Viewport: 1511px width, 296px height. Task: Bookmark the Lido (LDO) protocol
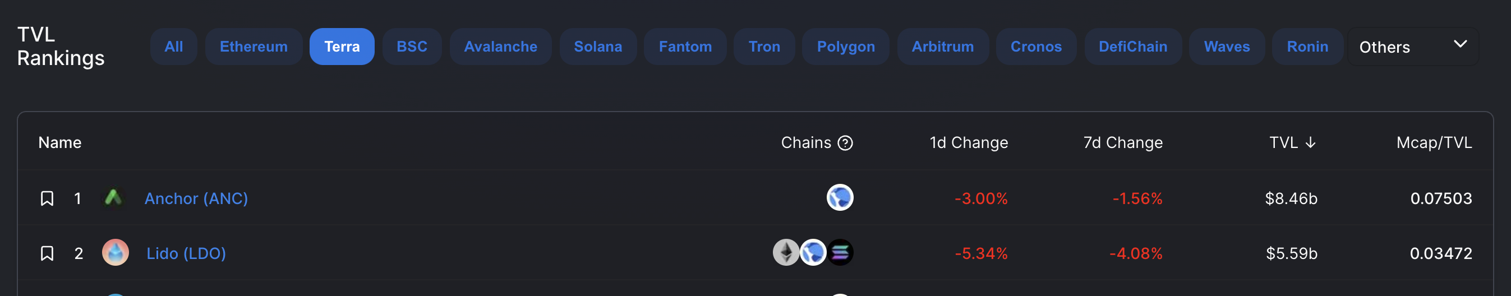(x=47, y=253)
